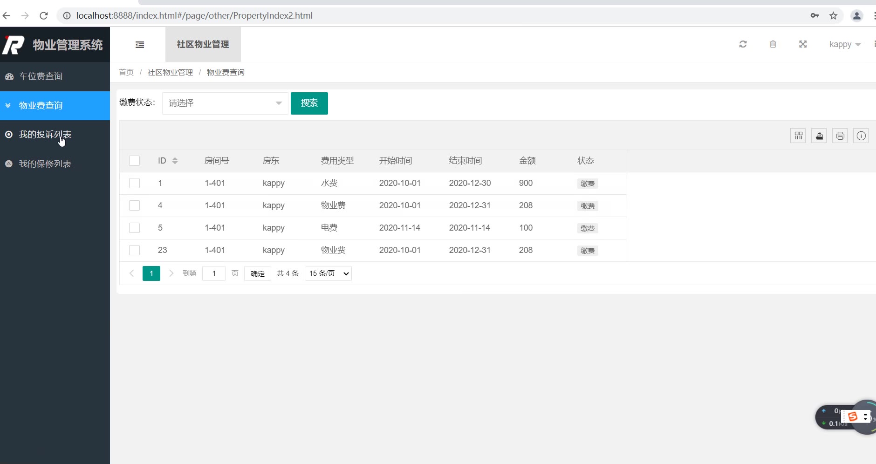Viewport: 876px width, 464px height.
Task: Toggle the select-all checkbox in table header
Action: (x=135, y=161)
